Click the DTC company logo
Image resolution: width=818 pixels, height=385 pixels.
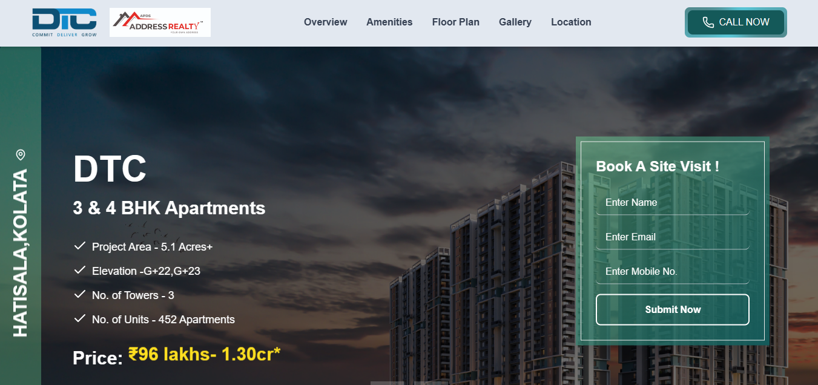[x=64, y=22]
